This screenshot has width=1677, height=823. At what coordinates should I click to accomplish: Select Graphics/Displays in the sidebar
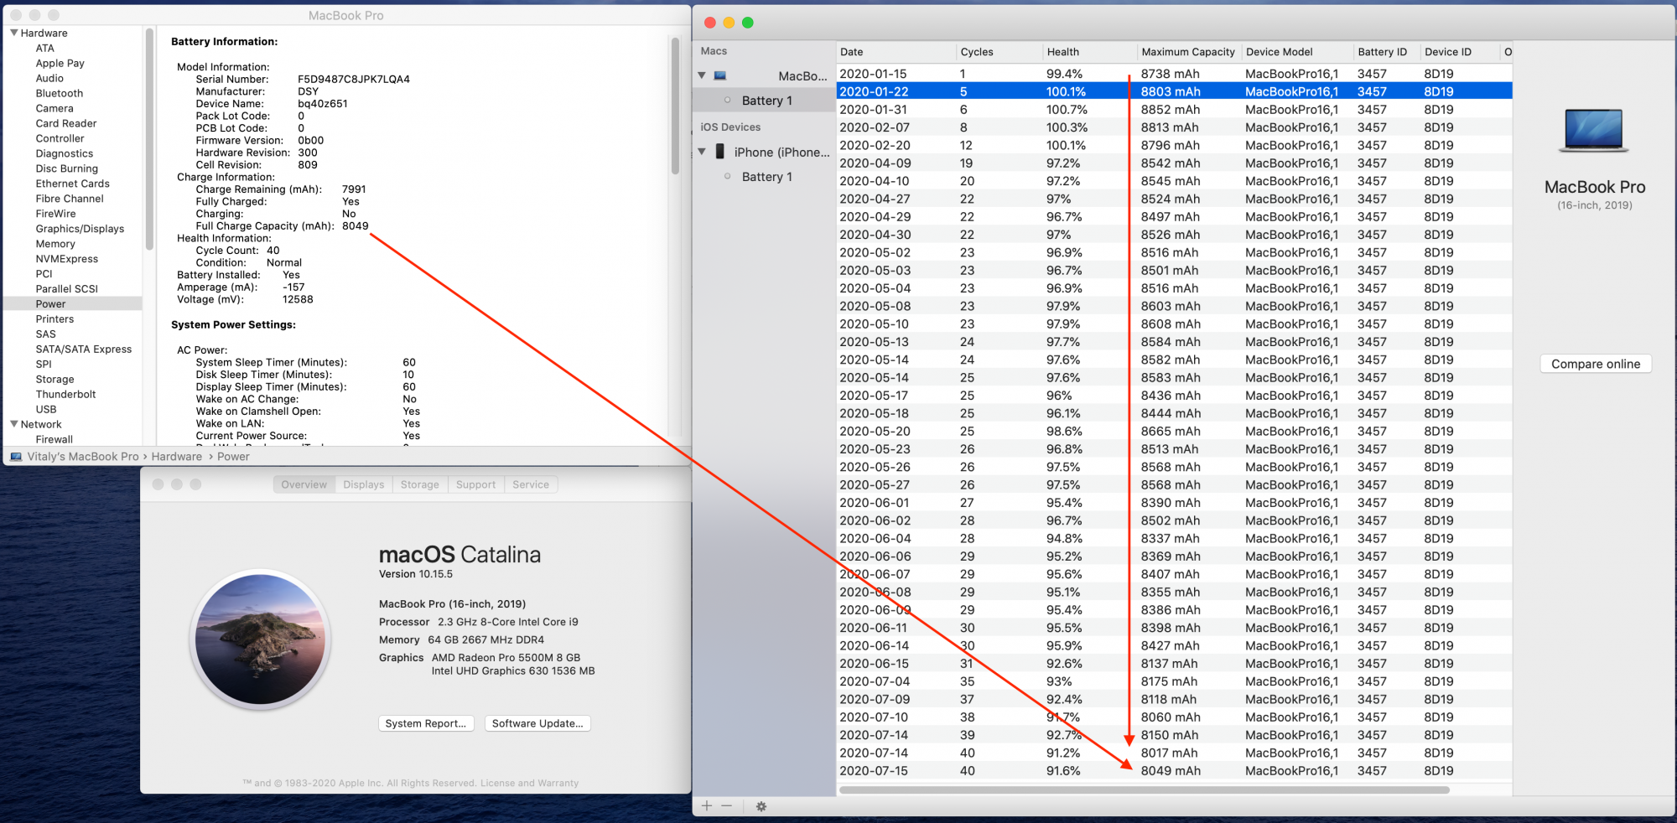click(x=80, y=229)
